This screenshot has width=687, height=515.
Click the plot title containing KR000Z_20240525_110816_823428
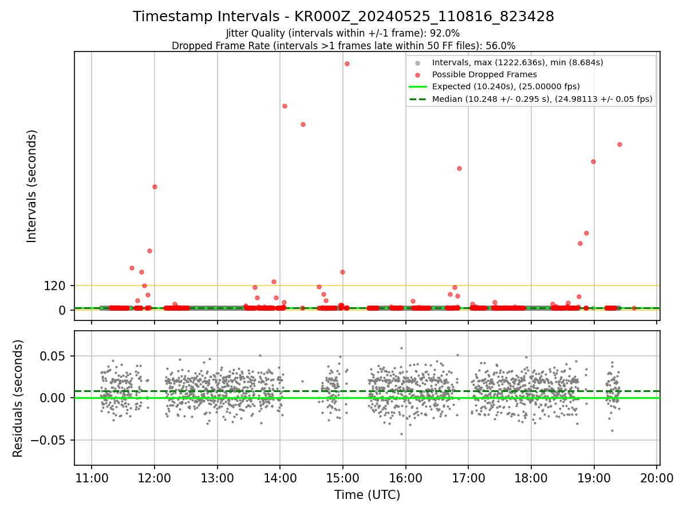[x=343, y=17]
